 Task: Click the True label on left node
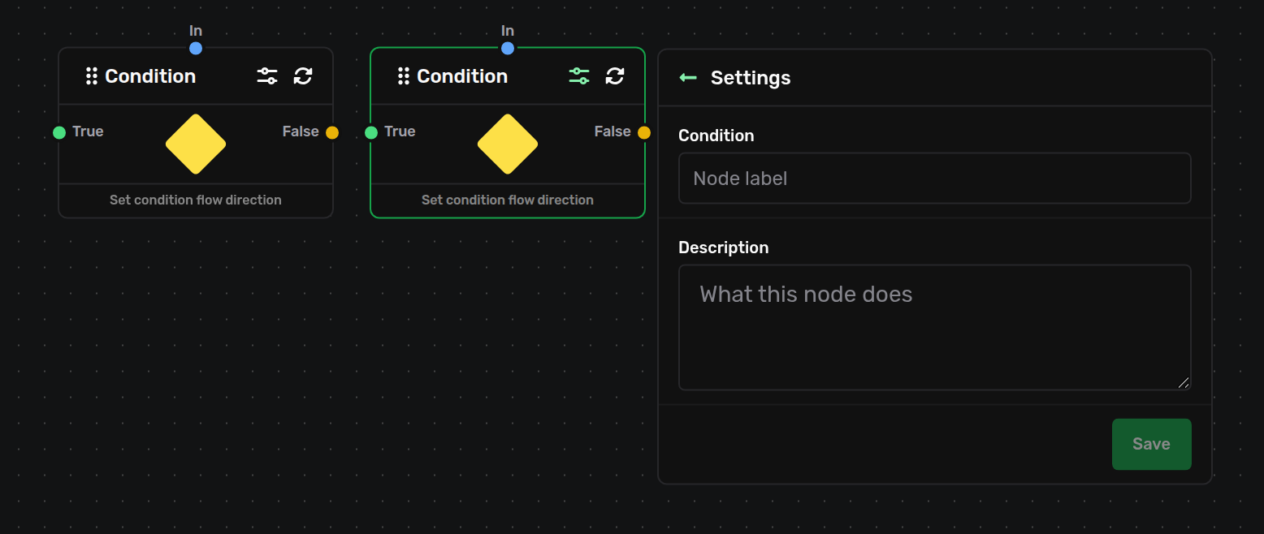(88, 131)
